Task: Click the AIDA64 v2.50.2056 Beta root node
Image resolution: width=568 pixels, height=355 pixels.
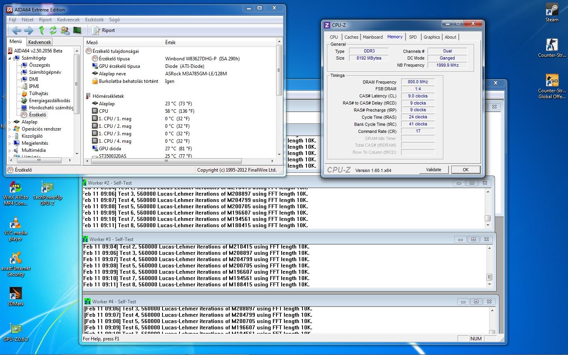Action: pos(38,51)
